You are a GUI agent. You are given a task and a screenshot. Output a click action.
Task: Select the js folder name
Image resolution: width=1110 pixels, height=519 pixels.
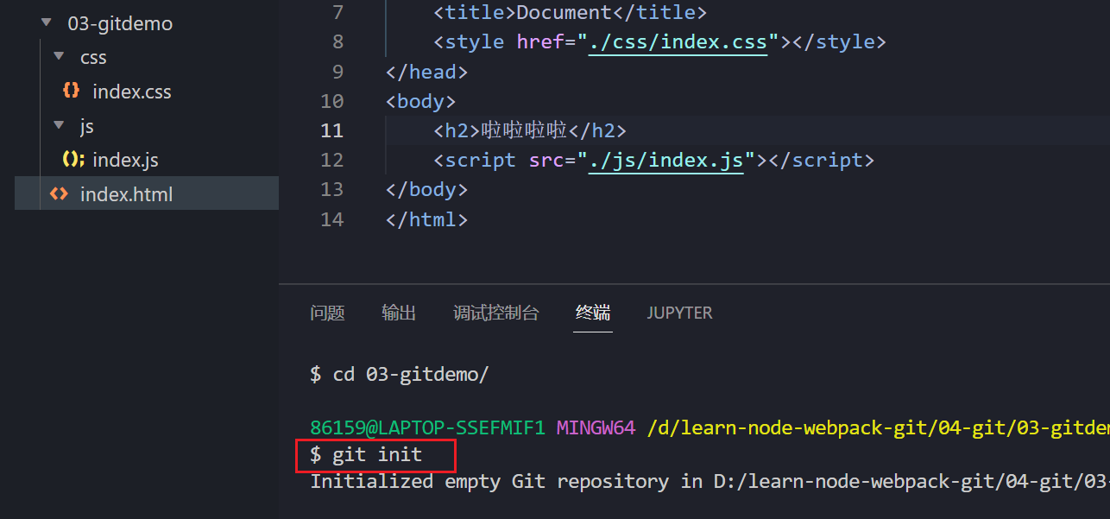pos(86,126)
